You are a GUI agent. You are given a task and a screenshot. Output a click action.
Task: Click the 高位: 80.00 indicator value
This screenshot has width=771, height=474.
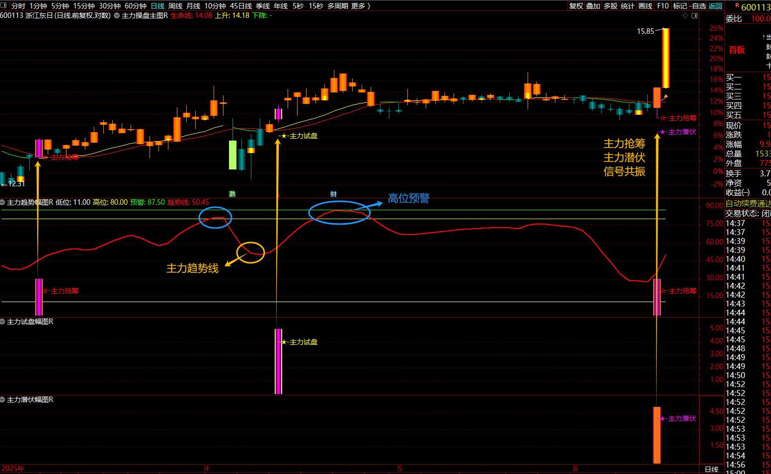[110, 202]
